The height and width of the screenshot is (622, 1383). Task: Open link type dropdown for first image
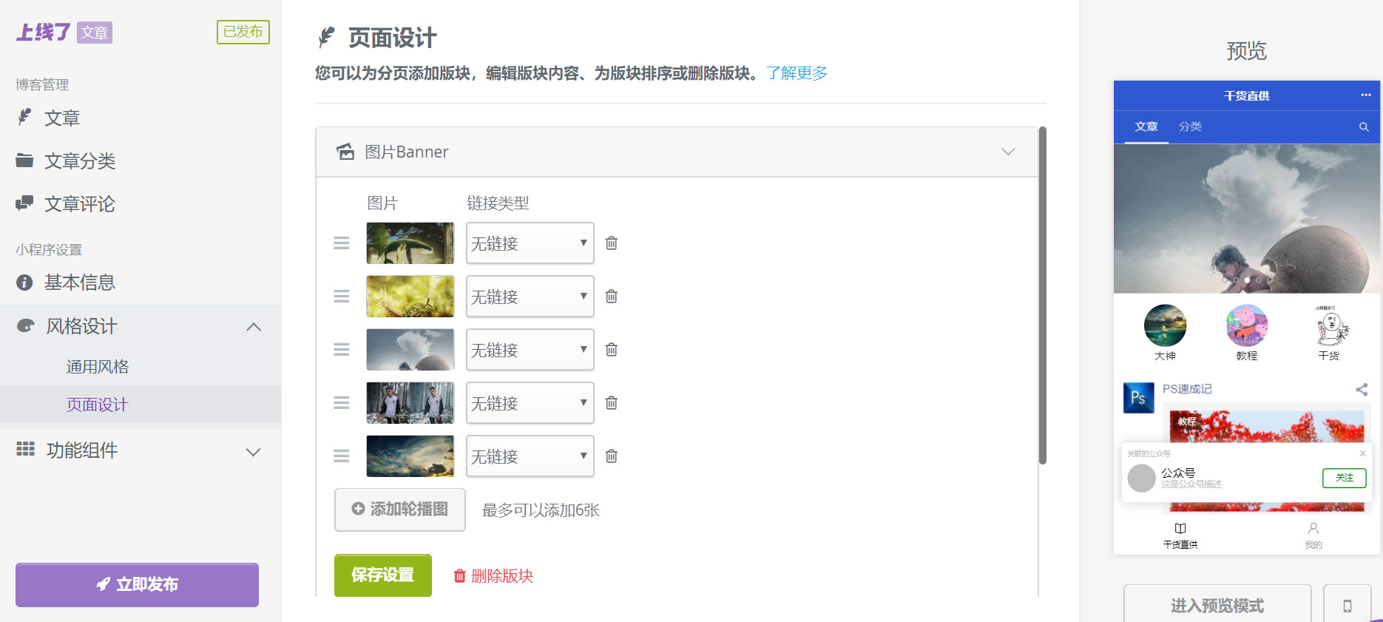click(530, 243)
